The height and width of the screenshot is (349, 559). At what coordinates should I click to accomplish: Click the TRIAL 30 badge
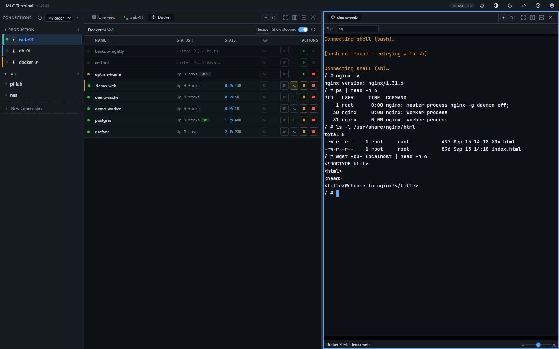click(x=462, y=6)
